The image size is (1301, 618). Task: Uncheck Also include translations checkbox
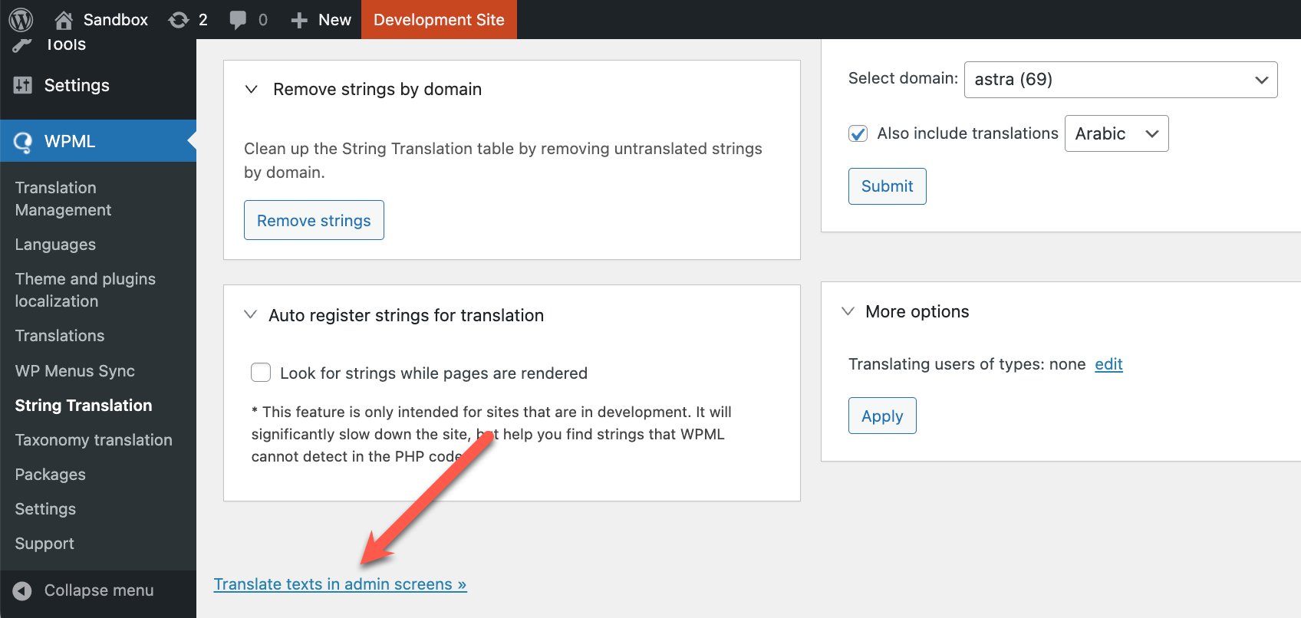858,133
